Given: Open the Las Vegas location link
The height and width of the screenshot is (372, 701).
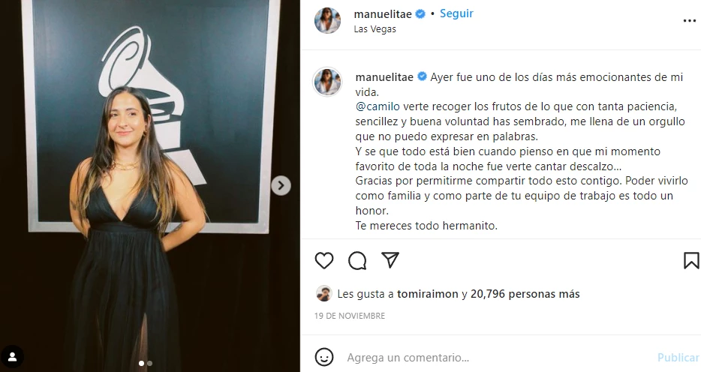Looking at the screenshot, I should pos(375,29).
